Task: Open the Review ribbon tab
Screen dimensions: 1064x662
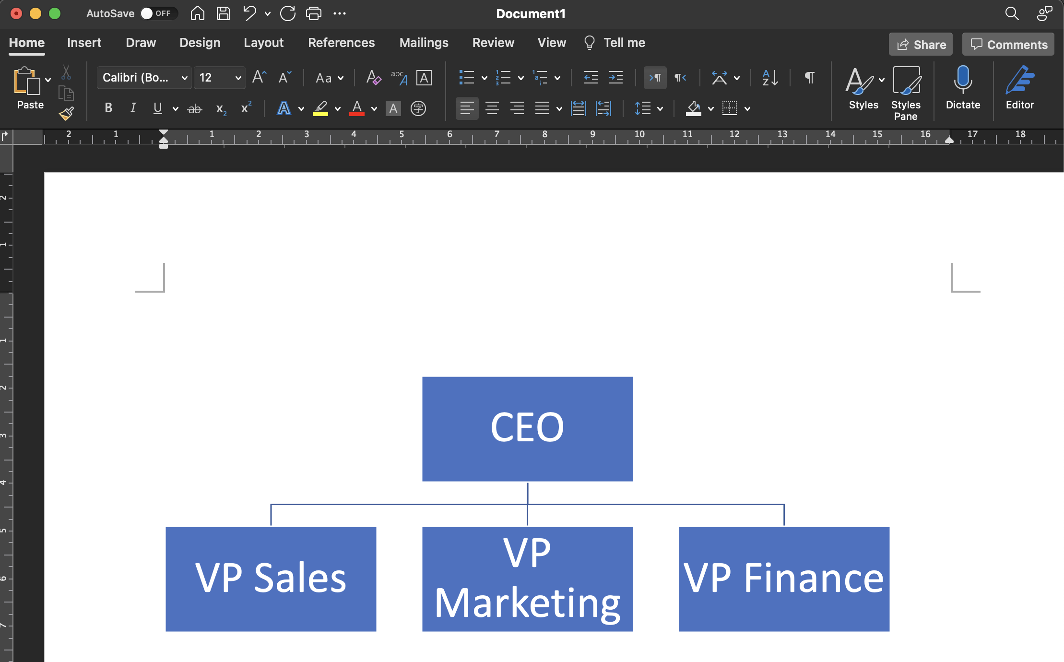Action: click(493, 43)
